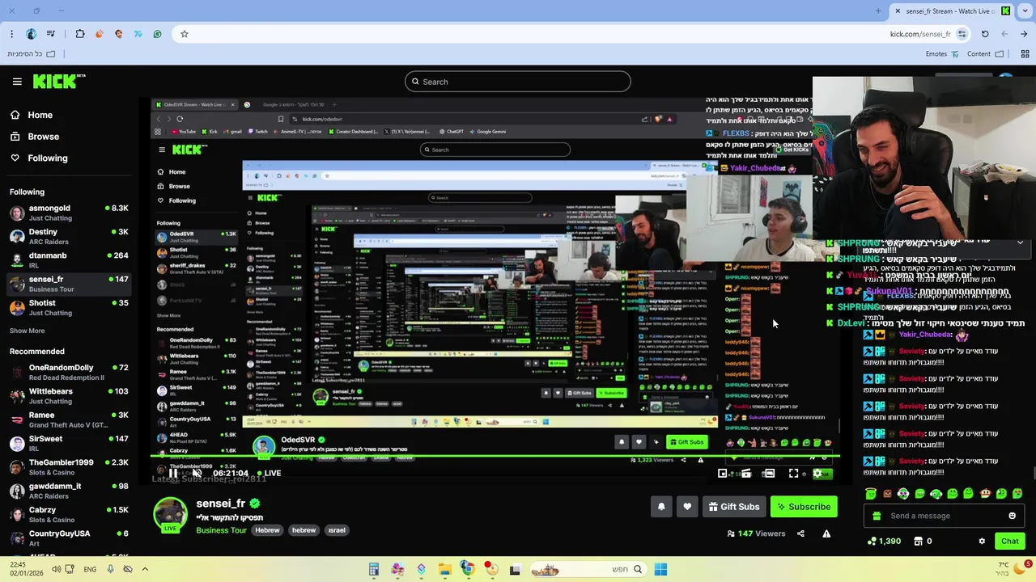The height and width of the screenshot is (582, 1036).
Task: Open Shotist channel in sidebar
Action: click(x=69, y=307)
